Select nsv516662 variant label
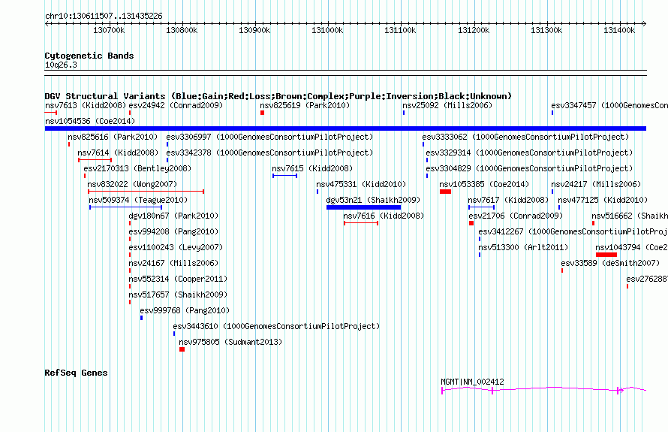The height and width of the screenshot is (432, 668). (x=630, y=216)
